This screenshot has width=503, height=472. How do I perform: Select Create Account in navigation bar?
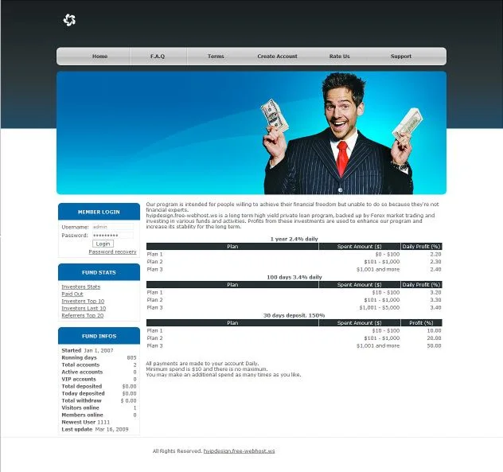tap(277, 57)
